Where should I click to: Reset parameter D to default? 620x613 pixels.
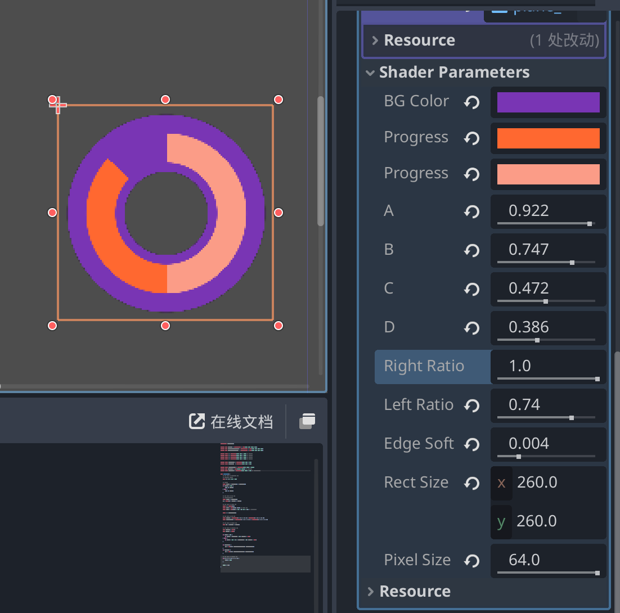(471, 328)
